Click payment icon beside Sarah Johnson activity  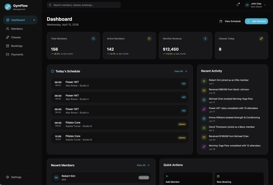tap(204, 91)
